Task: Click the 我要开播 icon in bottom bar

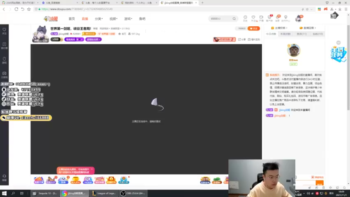Action: (x=39, y=180)
